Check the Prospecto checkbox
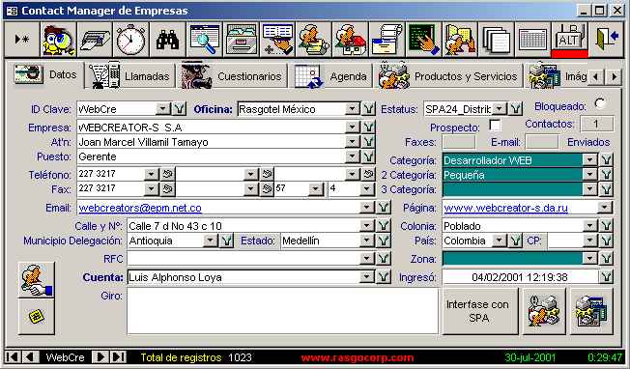This screenshot has height=369, width=630. [x=495, y=126]
